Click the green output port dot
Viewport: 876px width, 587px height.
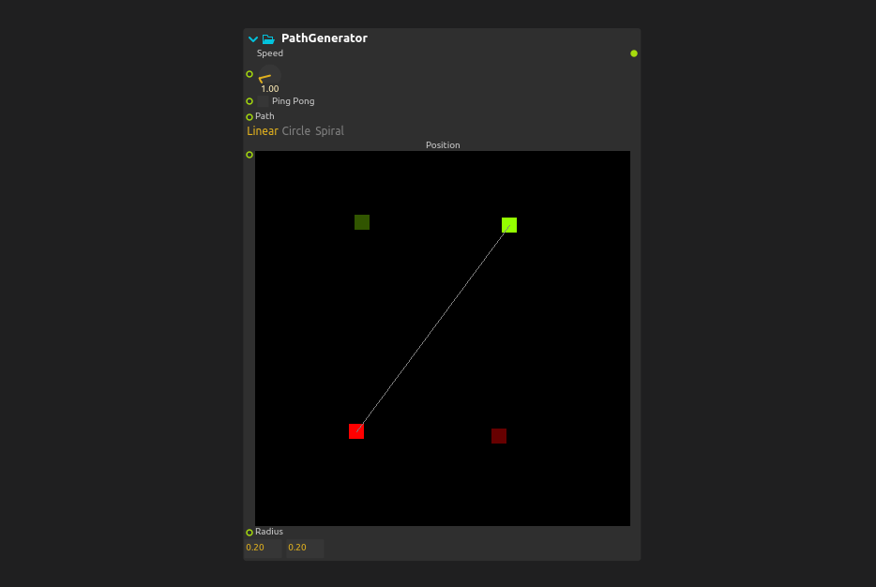click(633, 53)
